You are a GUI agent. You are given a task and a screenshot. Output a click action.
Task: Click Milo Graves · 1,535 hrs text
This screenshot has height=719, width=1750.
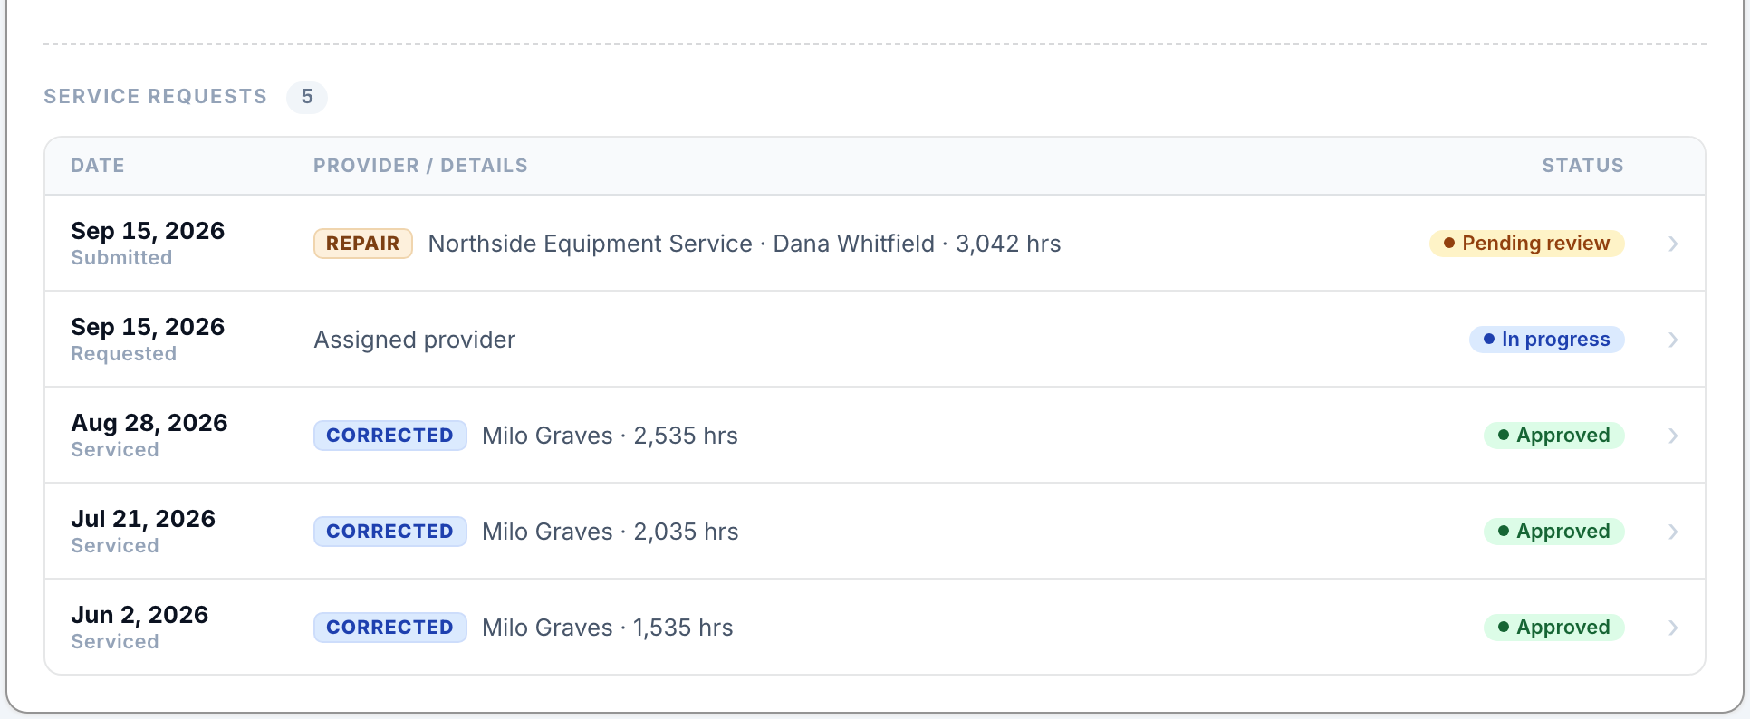tap(608, 628)
